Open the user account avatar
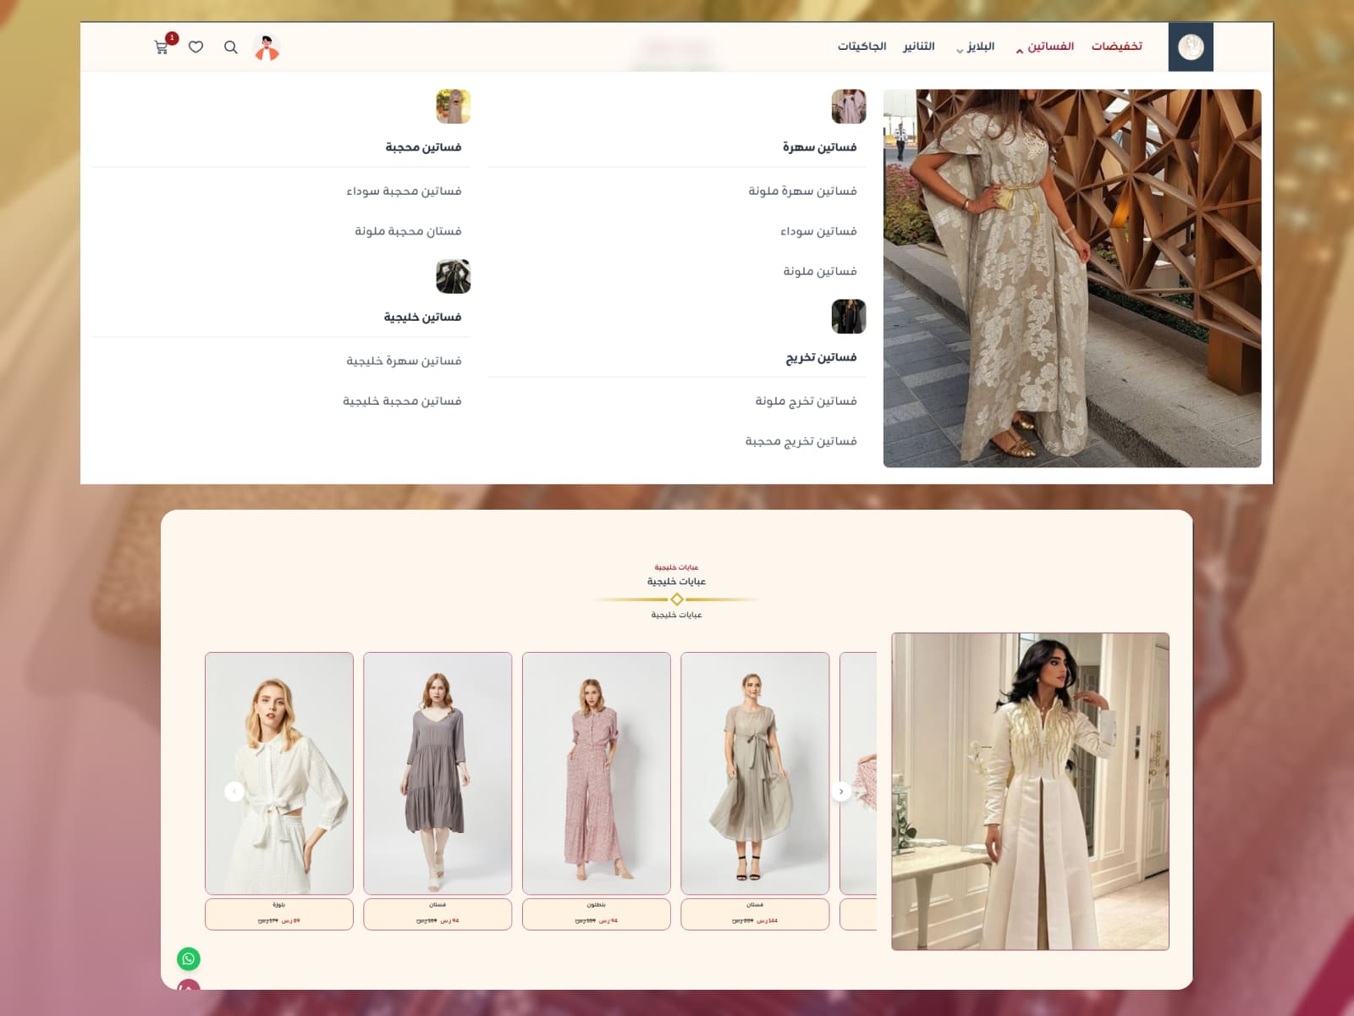 pos(267,47)
